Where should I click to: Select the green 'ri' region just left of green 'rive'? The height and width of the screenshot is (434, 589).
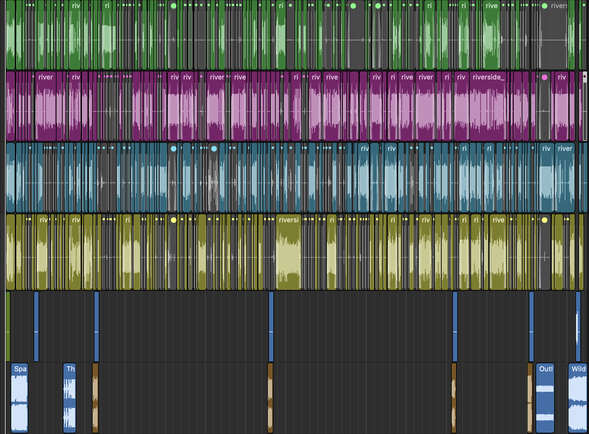[463, 35]
